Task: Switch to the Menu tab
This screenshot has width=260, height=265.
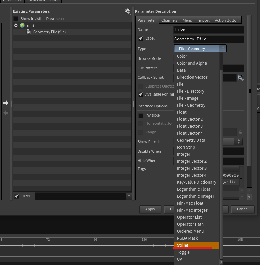Action: [187, 20]
